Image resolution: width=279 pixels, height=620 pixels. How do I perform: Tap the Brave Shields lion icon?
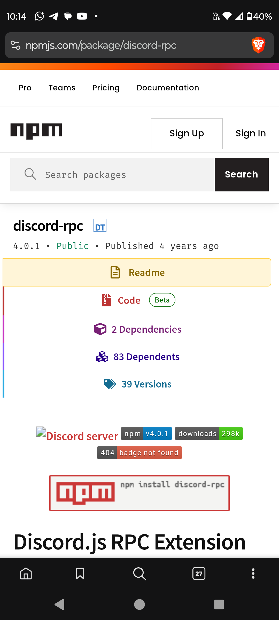point(258,45)
